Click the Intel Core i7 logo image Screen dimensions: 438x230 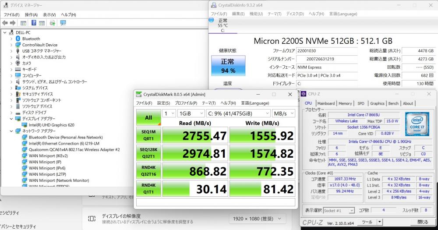417,124
